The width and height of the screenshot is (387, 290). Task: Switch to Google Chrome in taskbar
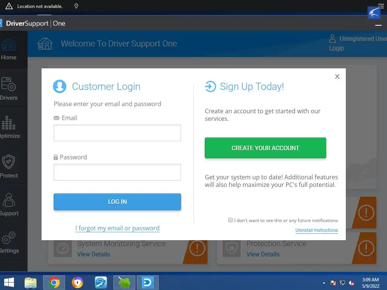coord(54,282)
